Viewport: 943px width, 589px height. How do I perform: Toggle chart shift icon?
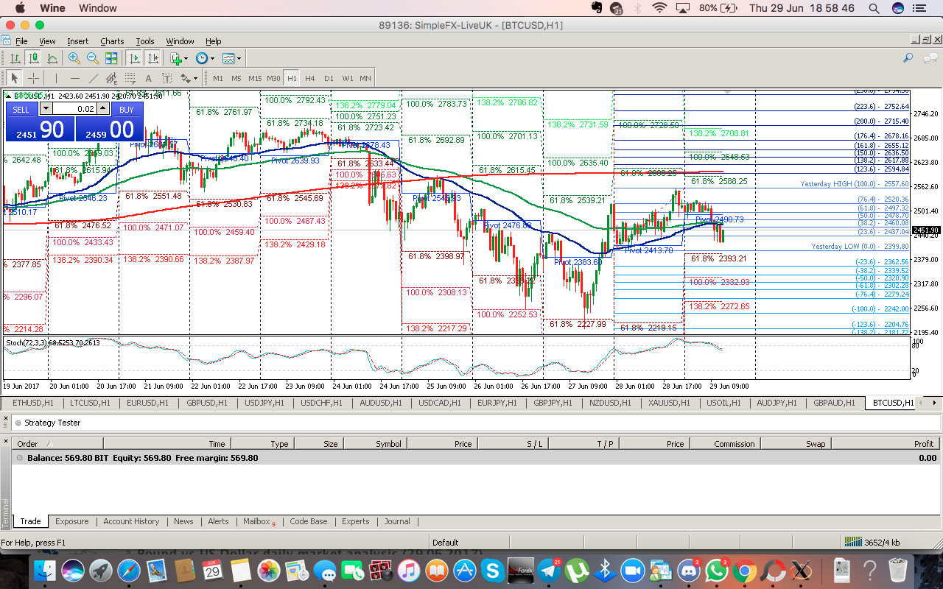[x=153, y=58]
